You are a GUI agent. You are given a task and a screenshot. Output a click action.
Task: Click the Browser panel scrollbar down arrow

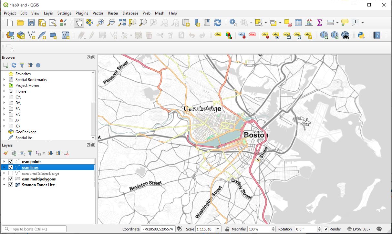coord(93,137)
